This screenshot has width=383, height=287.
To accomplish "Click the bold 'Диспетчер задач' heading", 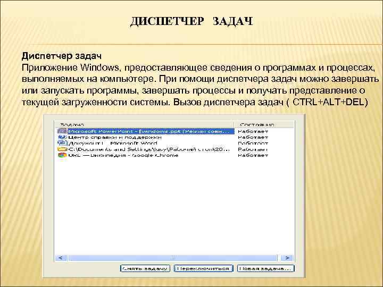I will (62, 56).
